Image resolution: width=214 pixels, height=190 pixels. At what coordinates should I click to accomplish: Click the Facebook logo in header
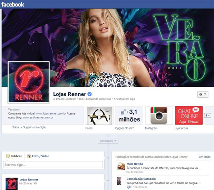pos(13,4)
